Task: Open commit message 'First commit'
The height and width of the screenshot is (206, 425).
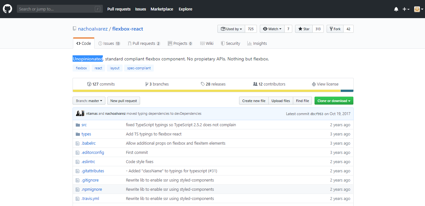Action: pyautogui.click(x=137, y=153)
